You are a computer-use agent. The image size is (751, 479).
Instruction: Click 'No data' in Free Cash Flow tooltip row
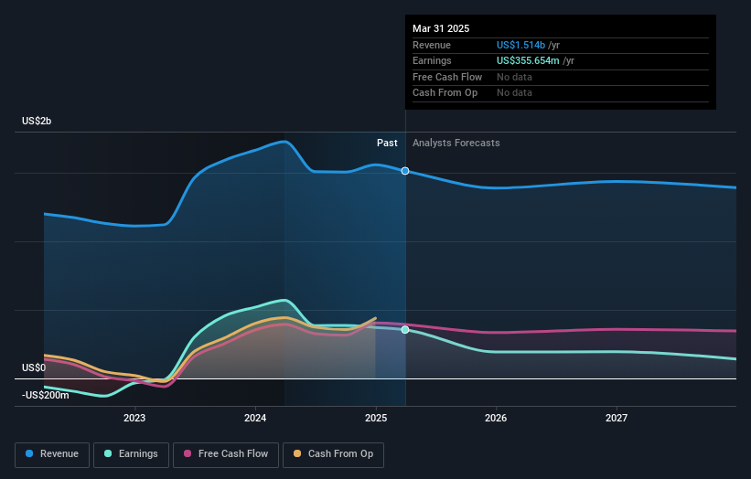pos(514,77)
